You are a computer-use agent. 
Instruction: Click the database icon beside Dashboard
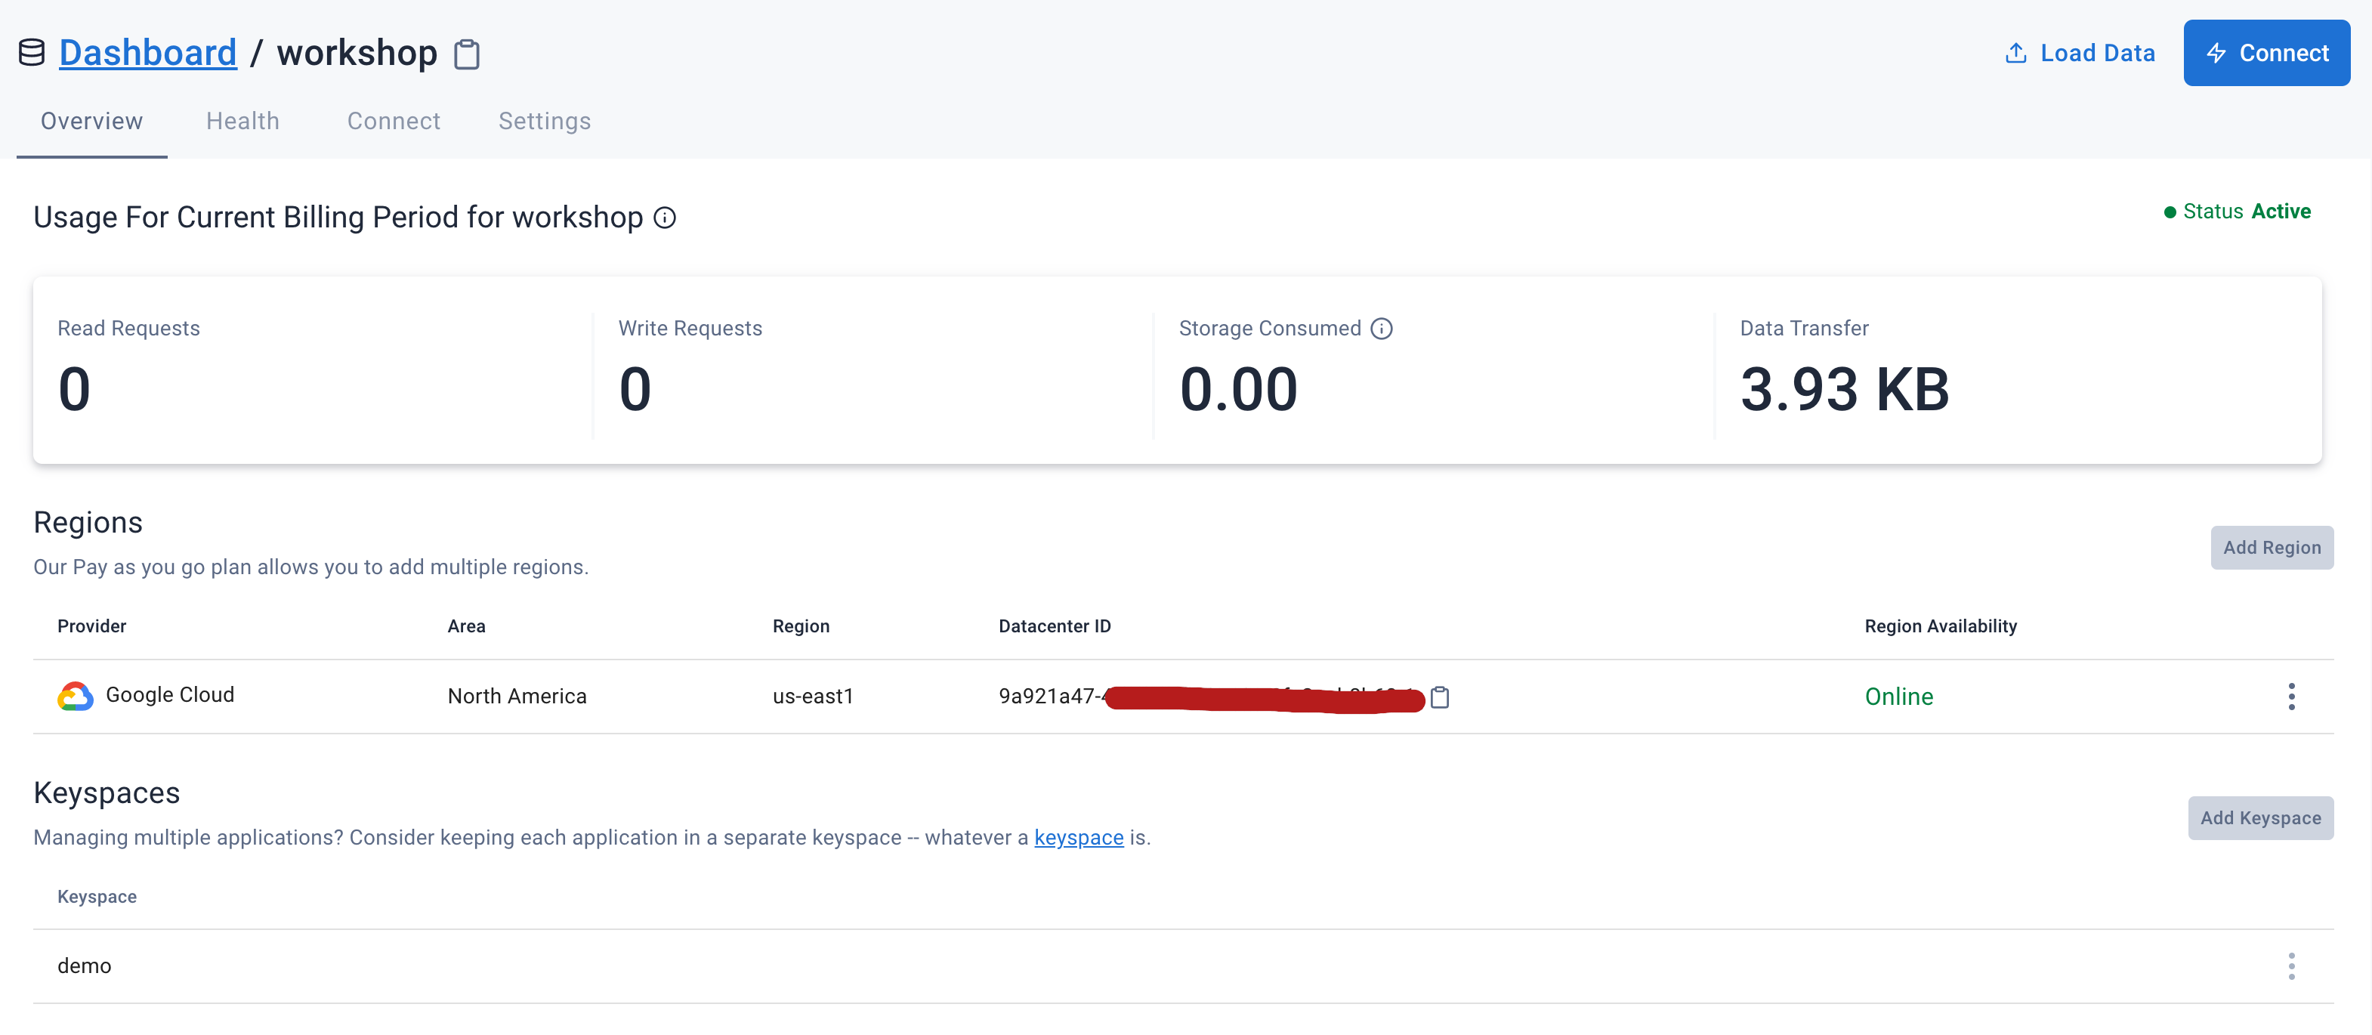click(x=31, y=52)
